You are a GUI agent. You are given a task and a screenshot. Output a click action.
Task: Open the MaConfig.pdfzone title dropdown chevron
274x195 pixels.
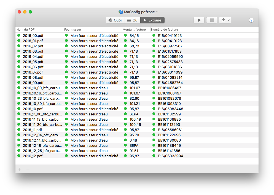point(157,12)
